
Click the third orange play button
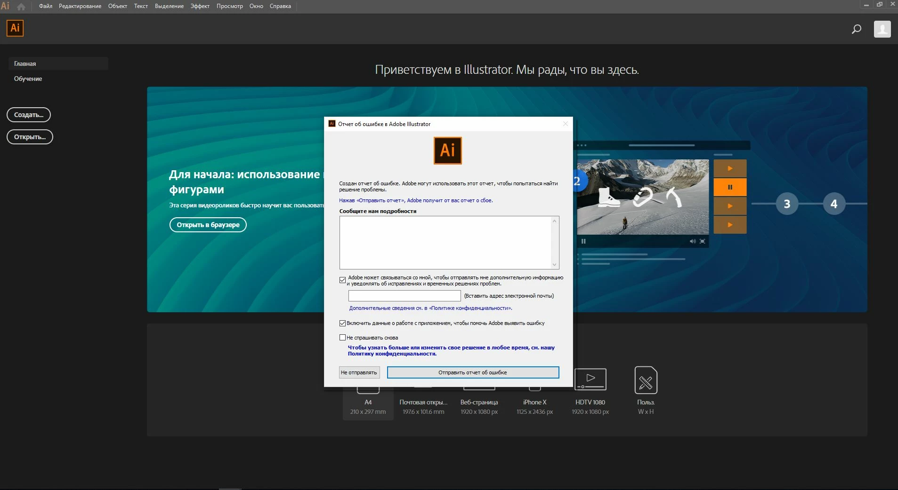(x=730, y=206)
